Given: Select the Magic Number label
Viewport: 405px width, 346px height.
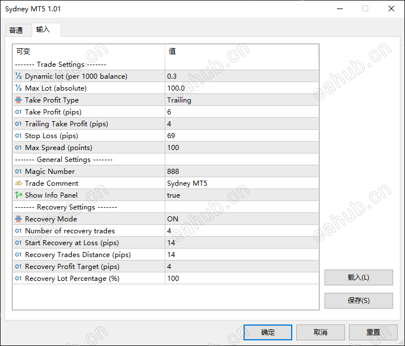Looking at the screenshot, I should pyautogui.click(x=50, y=171).
